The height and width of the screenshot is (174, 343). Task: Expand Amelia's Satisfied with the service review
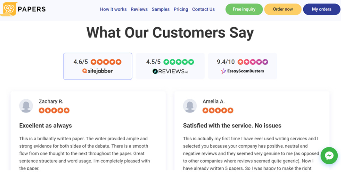[232, 125]
